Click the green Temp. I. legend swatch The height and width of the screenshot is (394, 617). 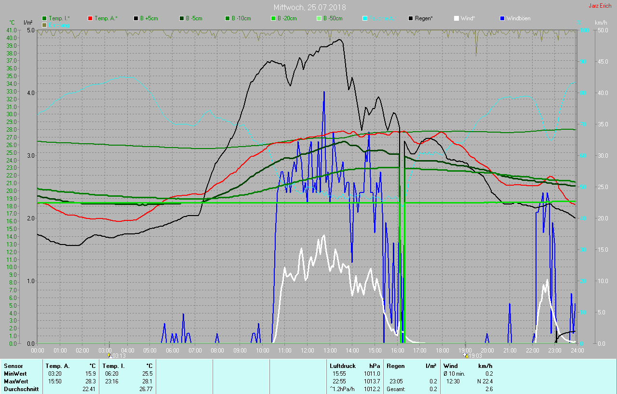[45, 18]
